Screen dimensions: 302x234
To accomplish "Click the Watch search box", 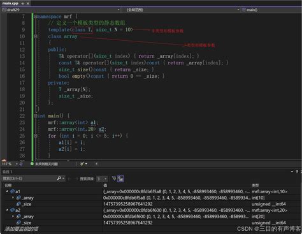I will (29, 179).
